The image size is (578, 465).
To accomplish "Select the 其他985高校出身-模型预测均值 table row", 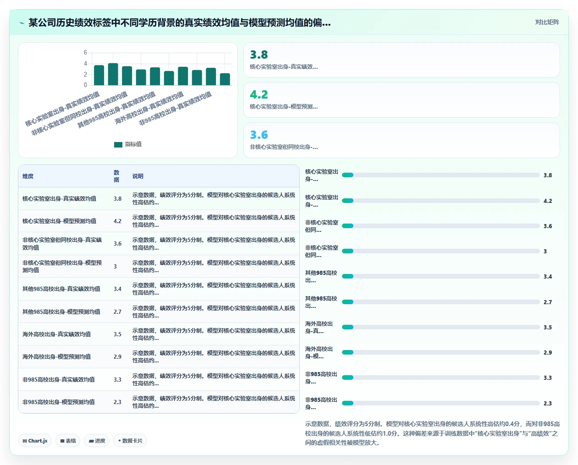I will pyautogui.click(x=159, y=312).
